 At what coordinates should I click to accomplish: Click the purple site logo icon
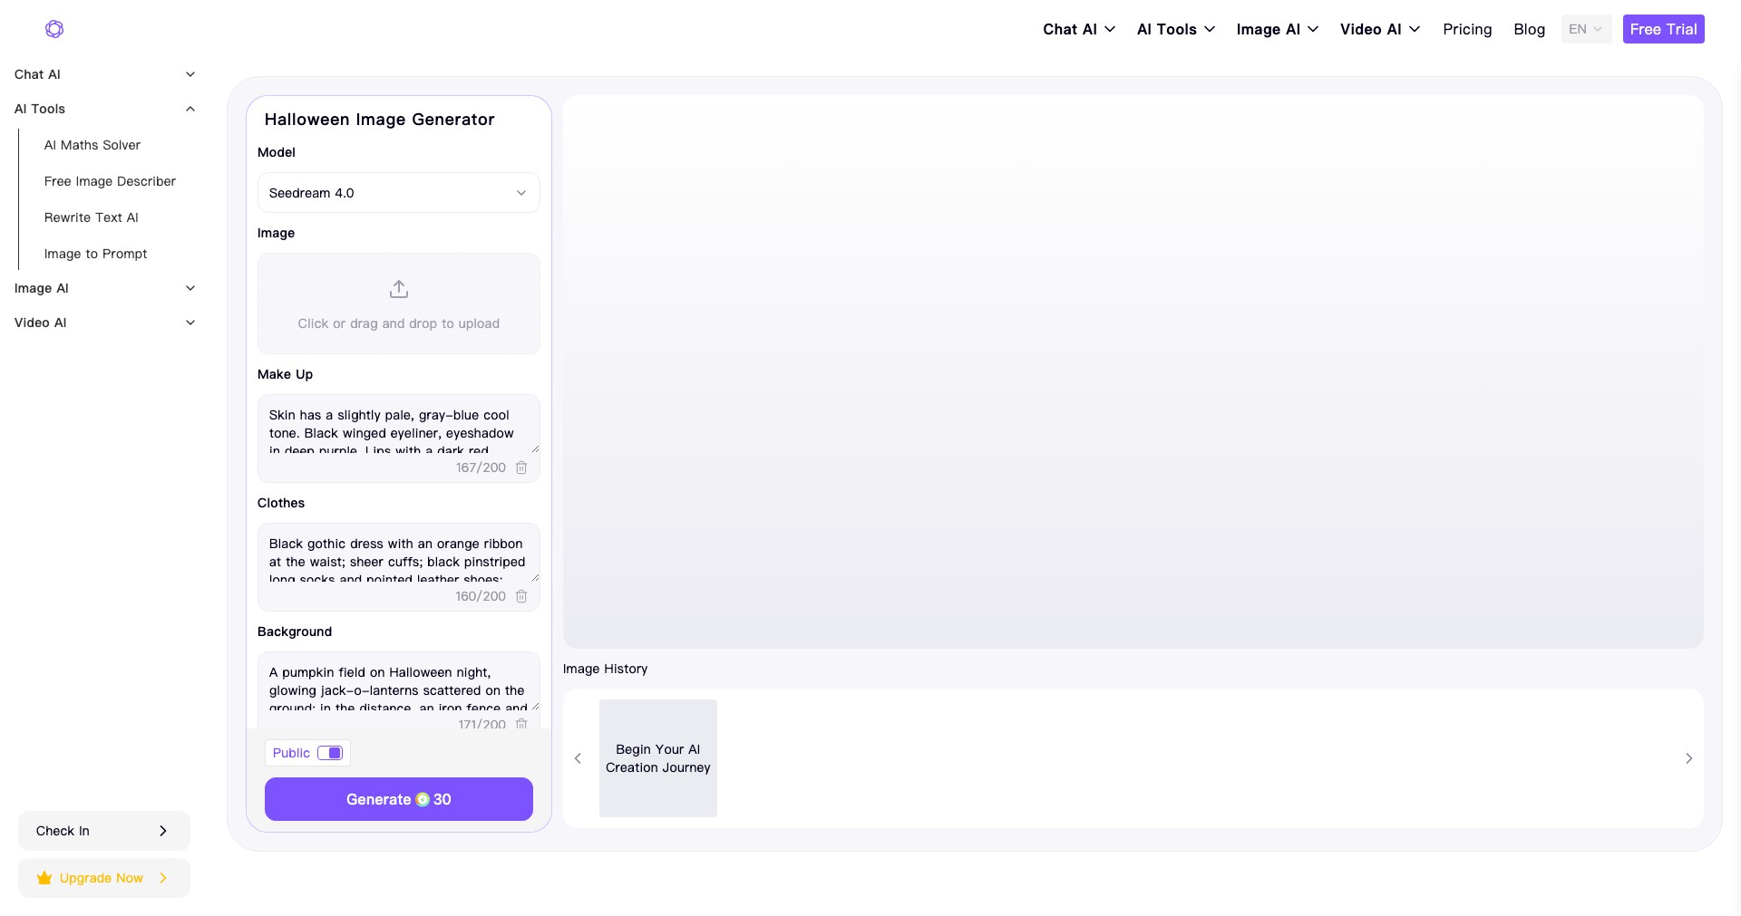coord(54,29)
